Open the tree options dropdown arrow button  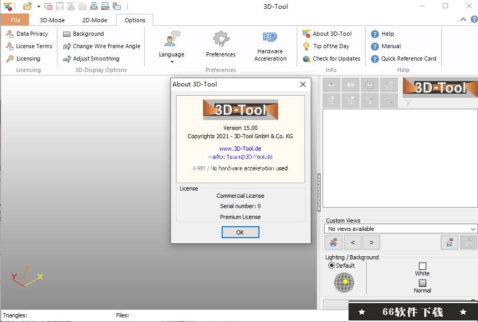[x=389, y=100]
